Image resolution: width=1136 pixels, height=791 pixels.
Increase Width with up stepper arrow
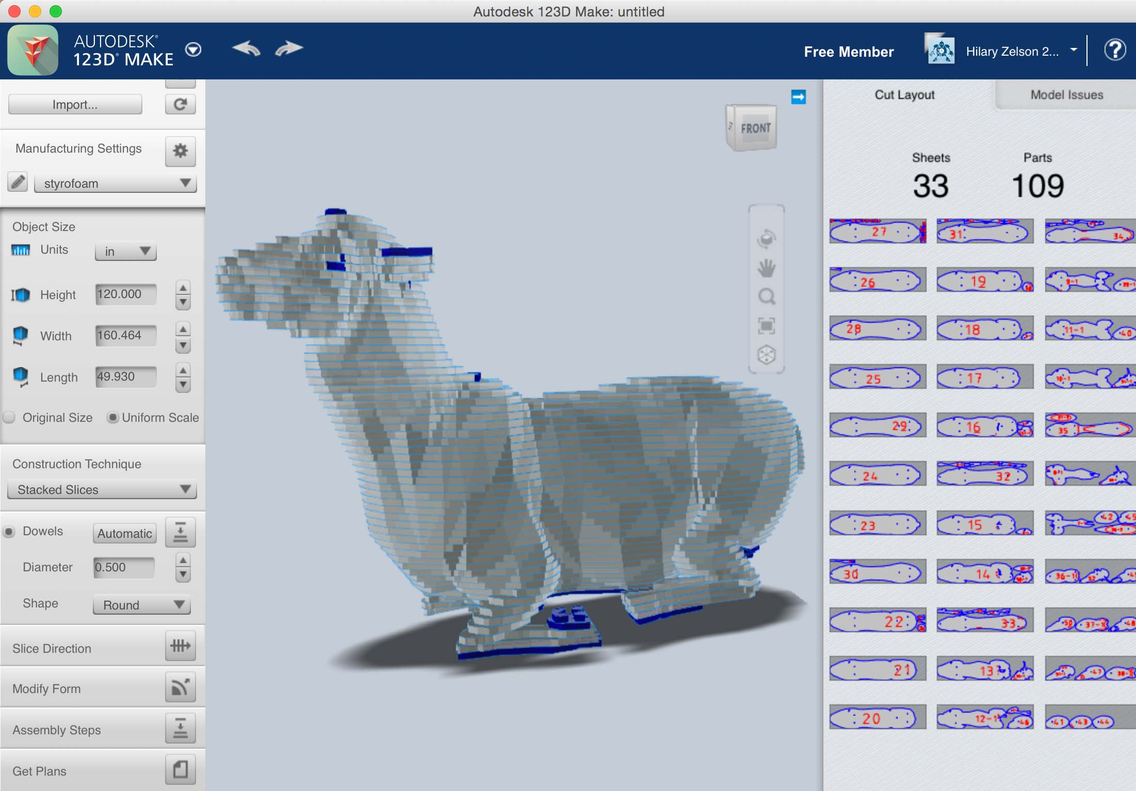pos(183,328)
